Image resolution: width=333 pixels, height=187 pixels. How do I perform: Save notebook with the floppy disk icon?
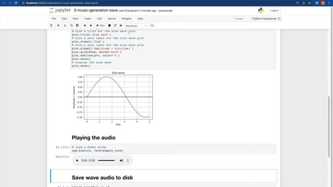click(x=52, y=25)
